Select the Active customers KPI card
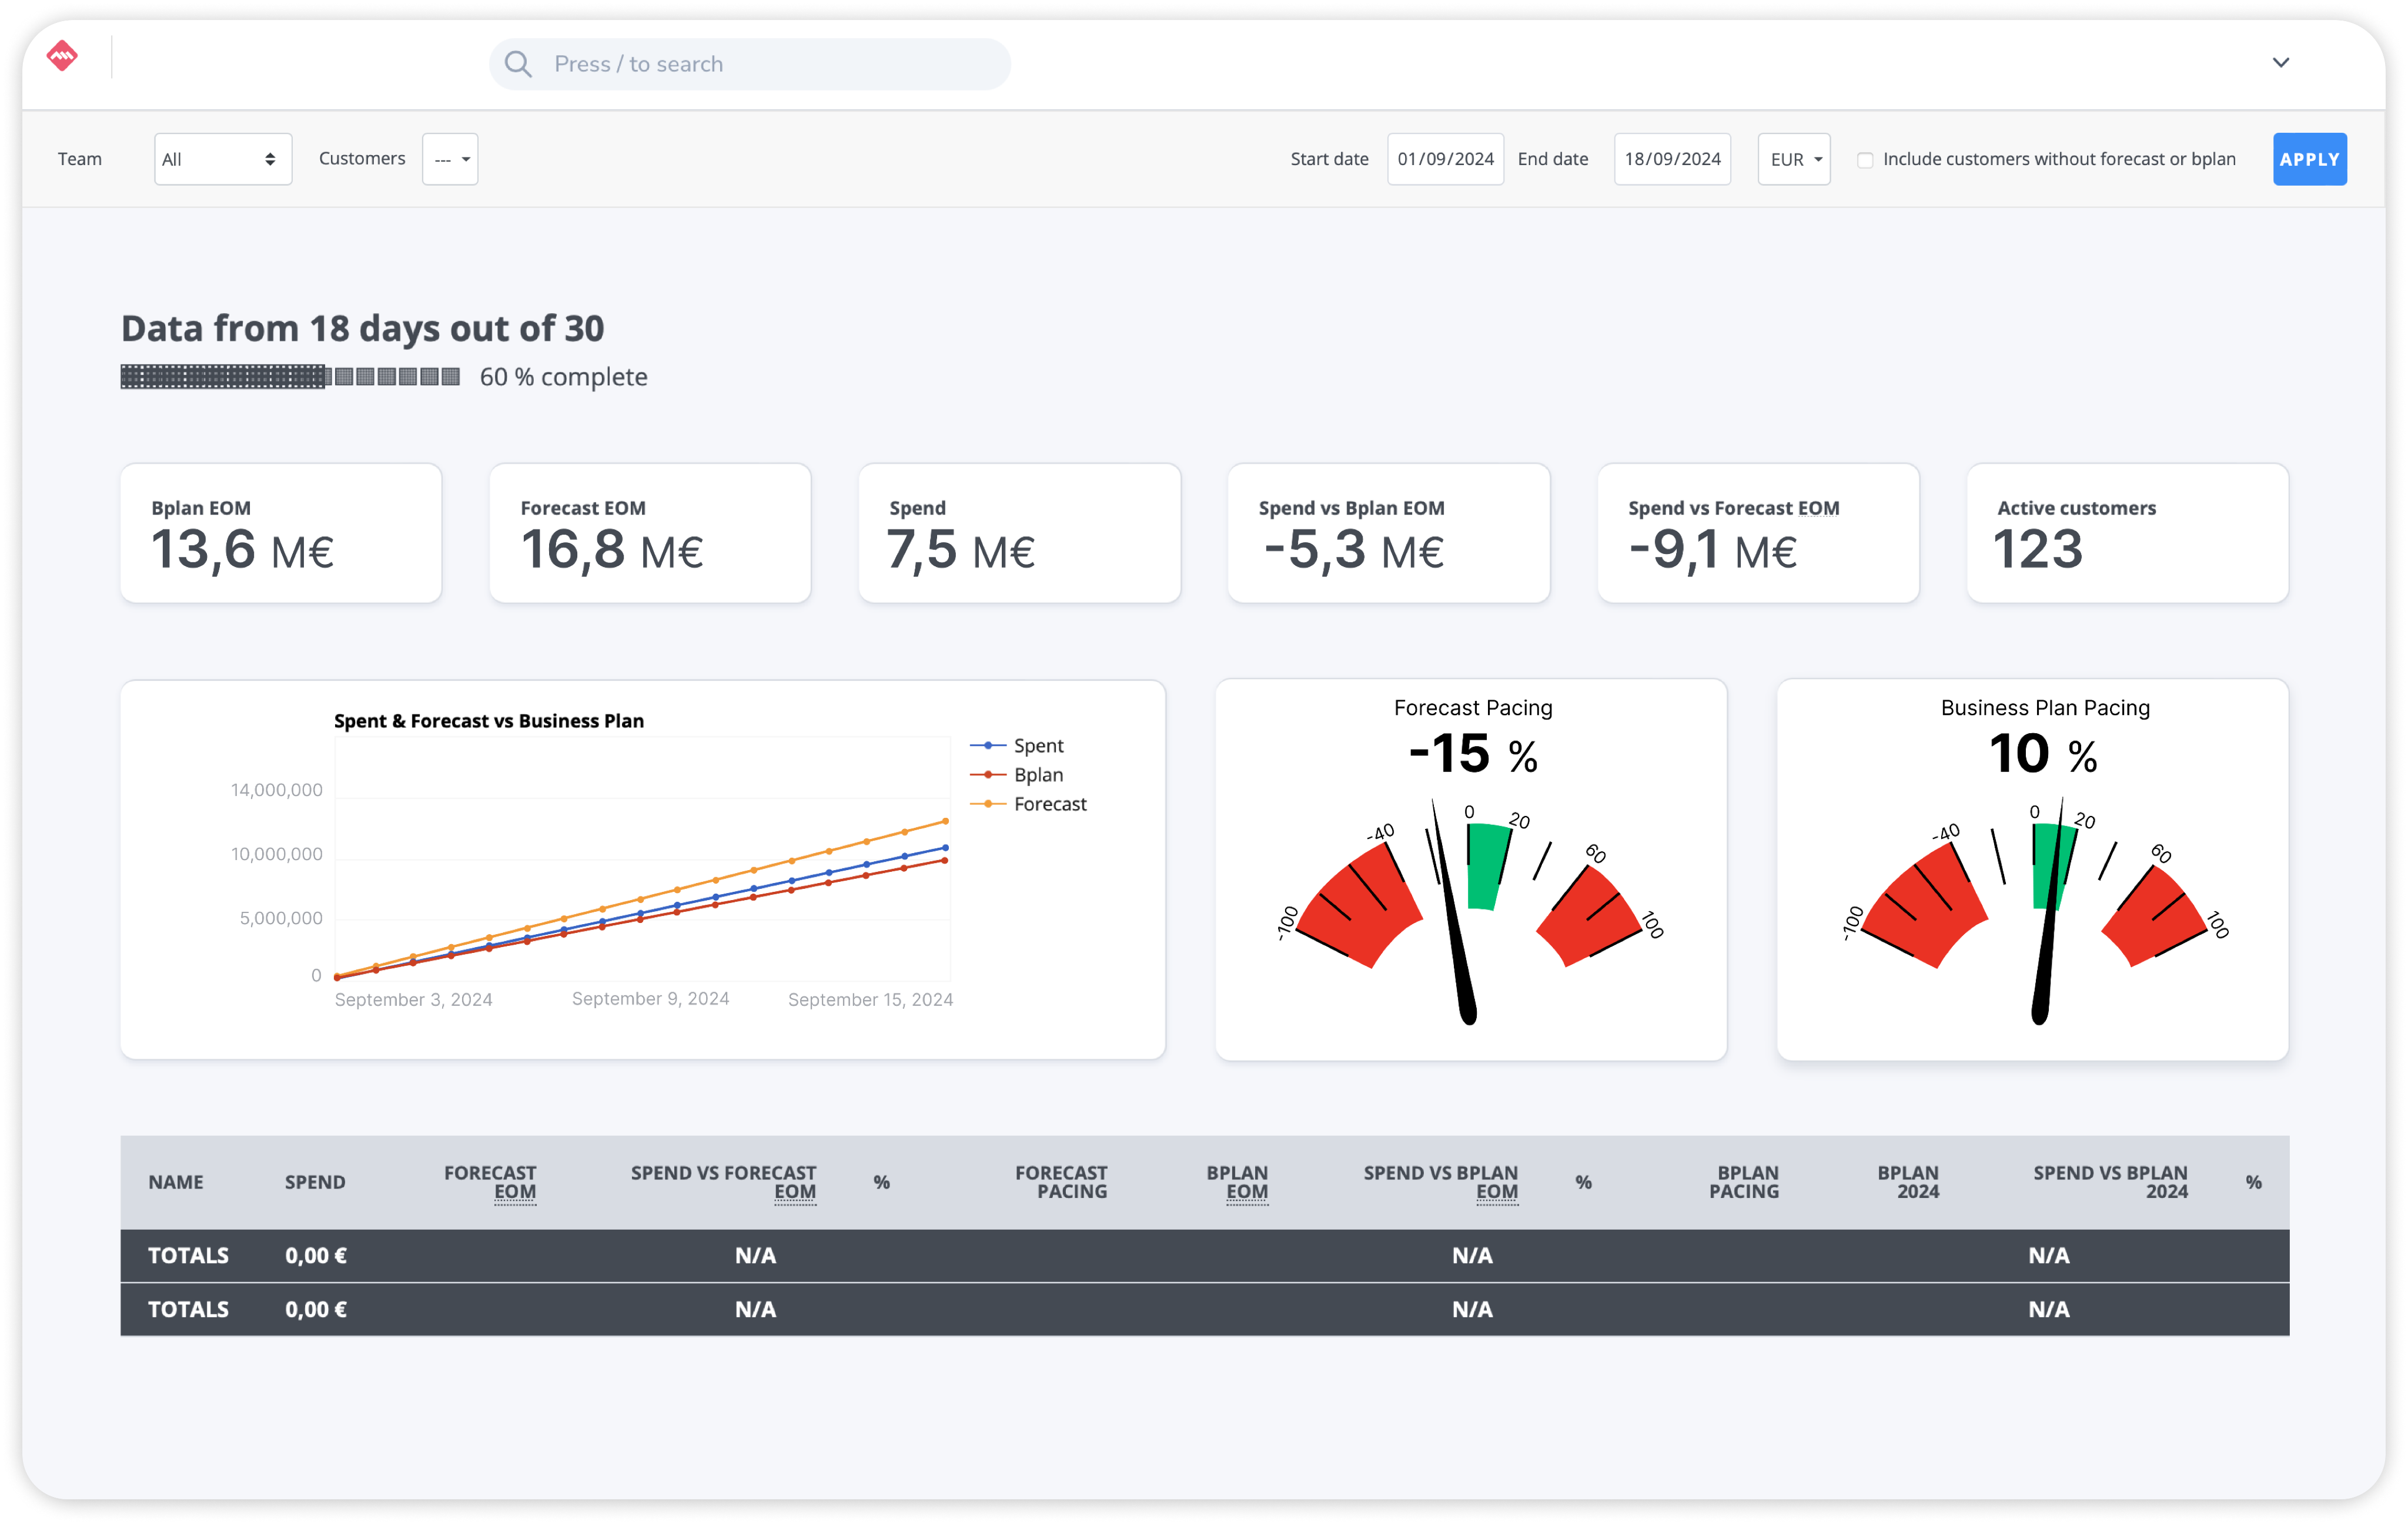Screen dimensions: 2408x1524 (x=2126, y=533)
